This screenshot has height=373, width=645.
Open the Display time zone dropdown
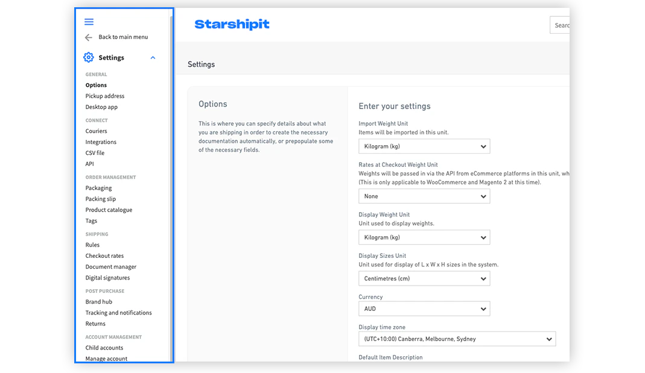click(456, 339)
